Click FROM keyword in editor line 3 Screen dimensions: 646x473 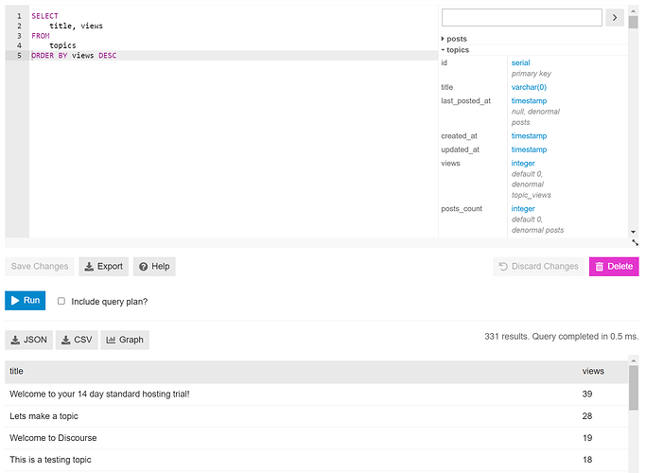(41, 36)
